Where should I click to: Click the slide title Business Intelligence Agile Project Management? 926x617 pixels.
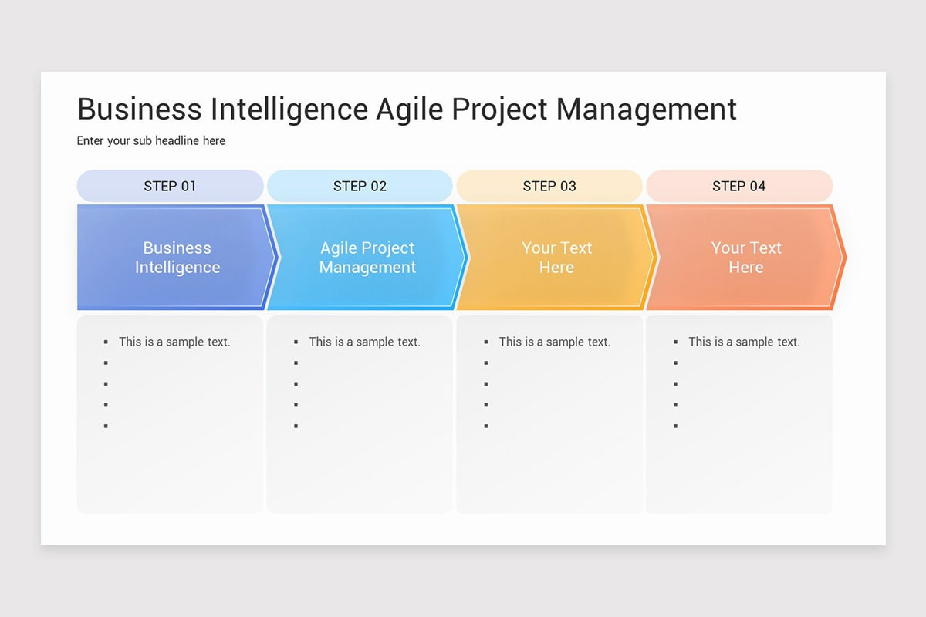tap(407, 110)
